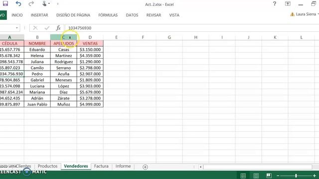
Task: Open ribbon display options icon
Action: tap(288, 3)
